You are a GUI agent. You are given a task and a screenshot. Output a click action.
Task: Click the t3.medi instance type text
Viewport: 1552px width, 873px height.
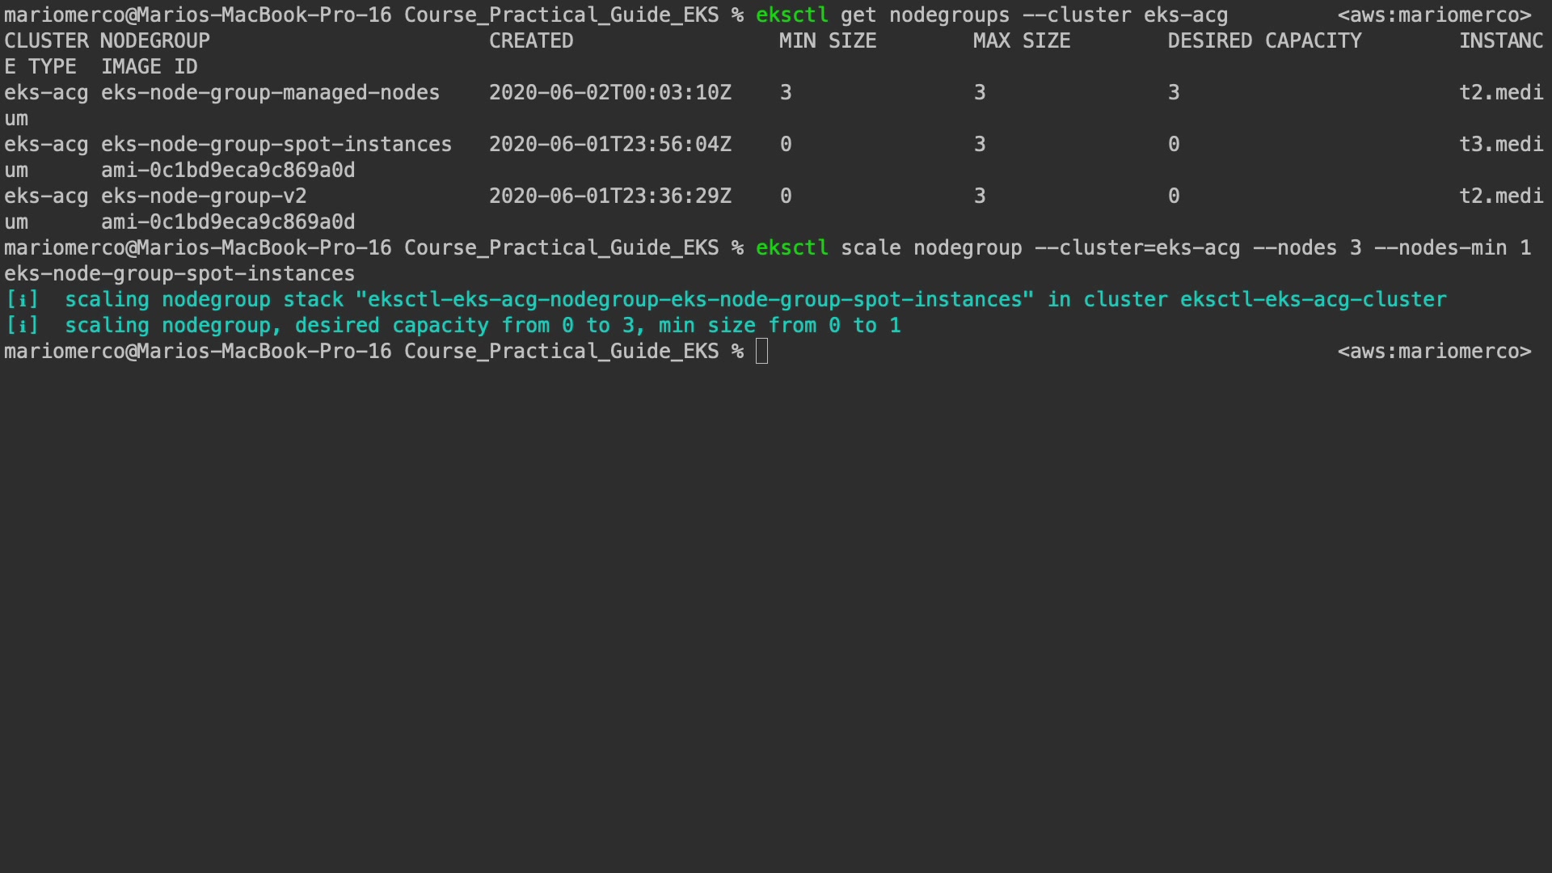[x=1501, y=145]
